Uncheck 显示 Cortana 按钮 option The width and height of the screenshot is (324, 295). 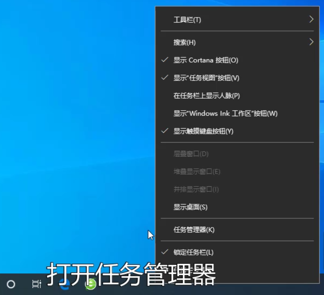click(x=206, y=60)
